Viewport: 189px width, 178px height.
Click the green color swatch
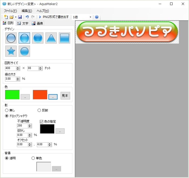pos(12,95)
